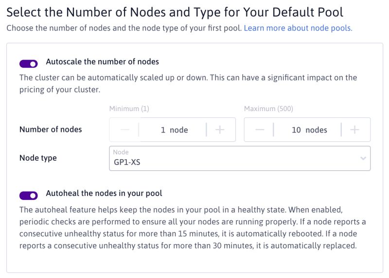Click 'Autoscale the number of nodes' label

(102, 62)
